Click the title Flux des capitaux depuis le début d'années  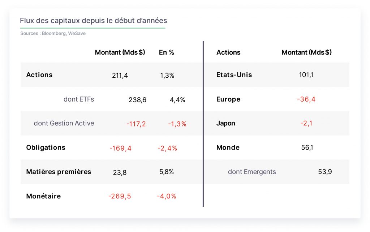click(x=94, y=21)
